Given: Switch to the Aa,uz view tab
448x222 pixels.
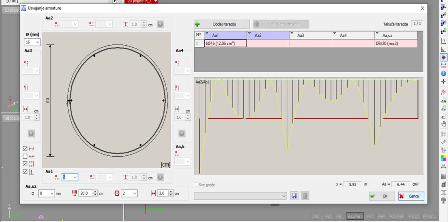Looking at the screenshot, I should coord(414,216).
